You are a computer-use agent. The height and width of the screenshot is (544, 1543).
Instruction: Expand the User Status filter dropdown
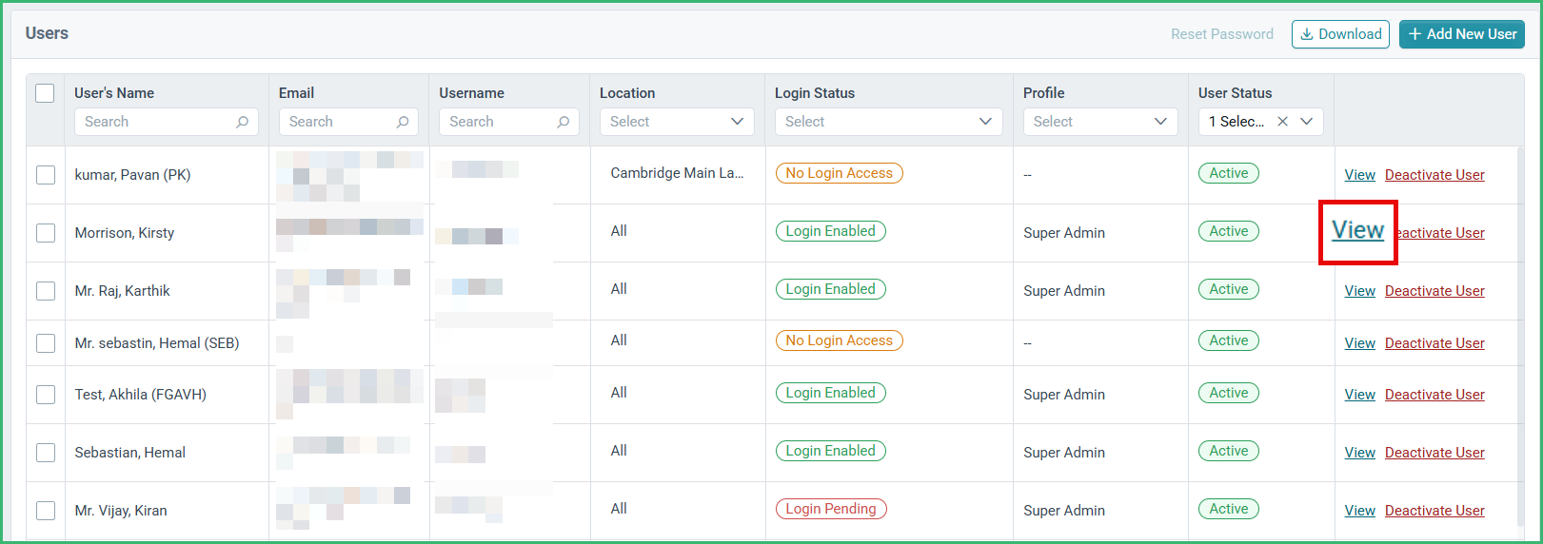click(1306, 122)
